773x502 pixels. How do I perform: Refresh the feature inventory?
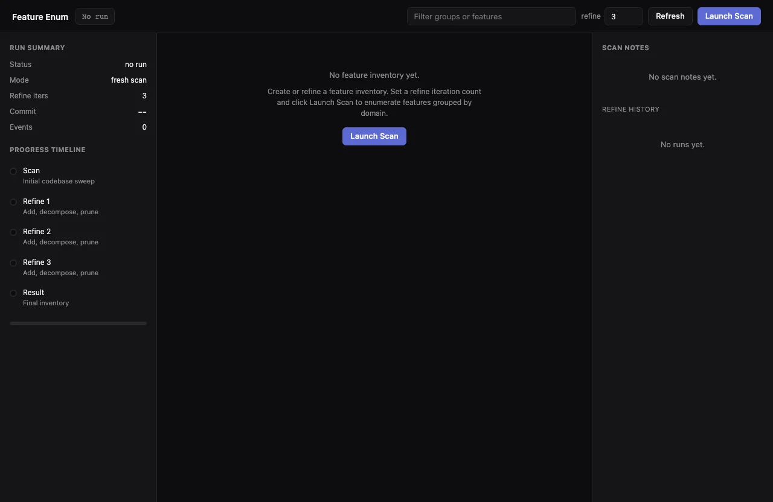click(670, 16)
